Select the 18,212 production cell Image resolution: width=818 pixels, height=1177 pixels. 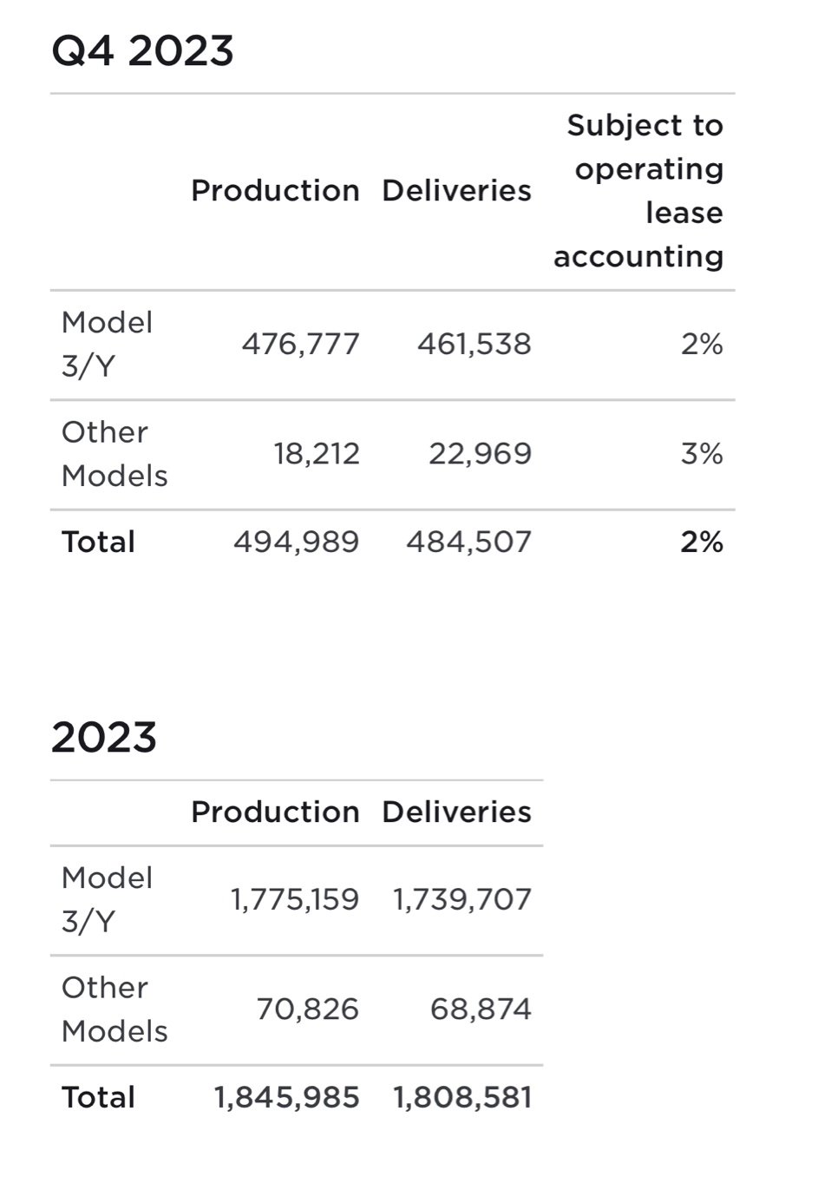click(317, 453)
